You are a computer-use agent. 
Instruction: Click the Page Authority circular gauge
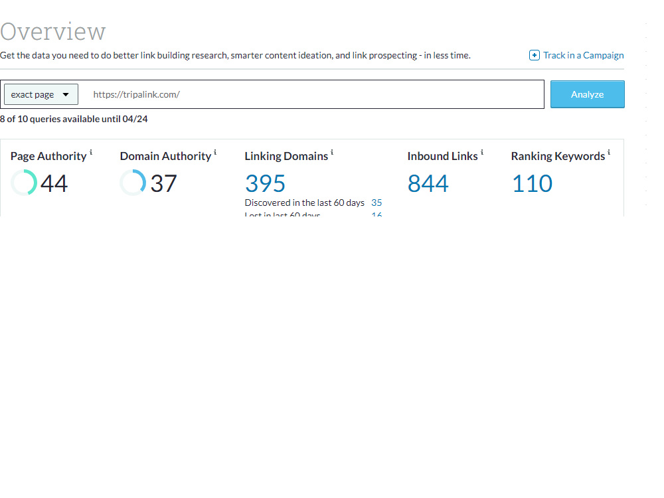[x=24, y=183]
